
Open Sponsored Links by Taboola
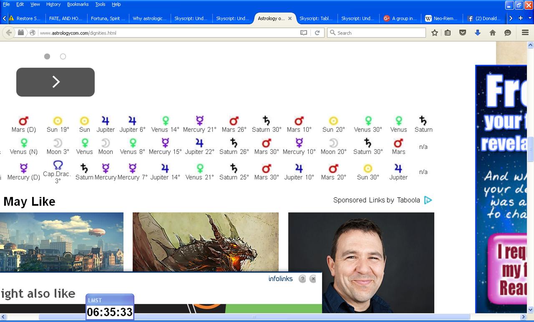coord(377,200)
